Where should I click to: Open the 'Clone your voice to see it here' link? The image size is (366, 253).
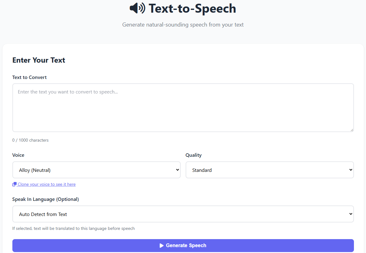tap(46, 184)
